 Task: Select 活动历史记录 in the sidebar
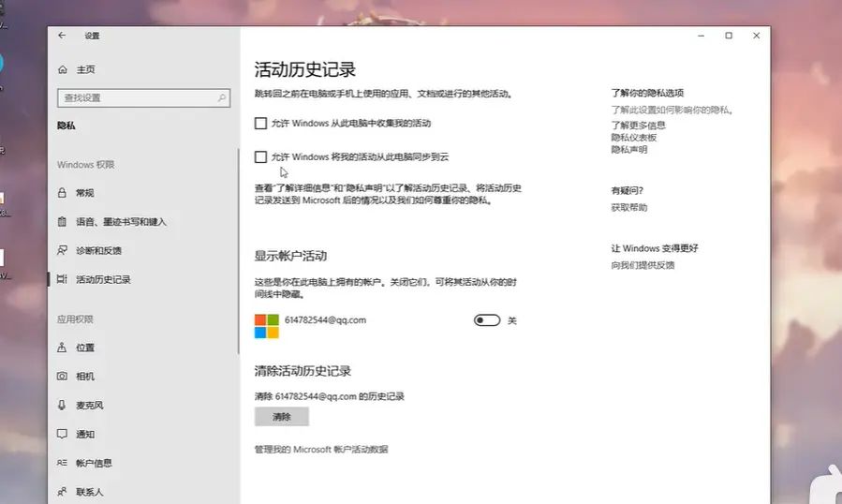point(103,279)
